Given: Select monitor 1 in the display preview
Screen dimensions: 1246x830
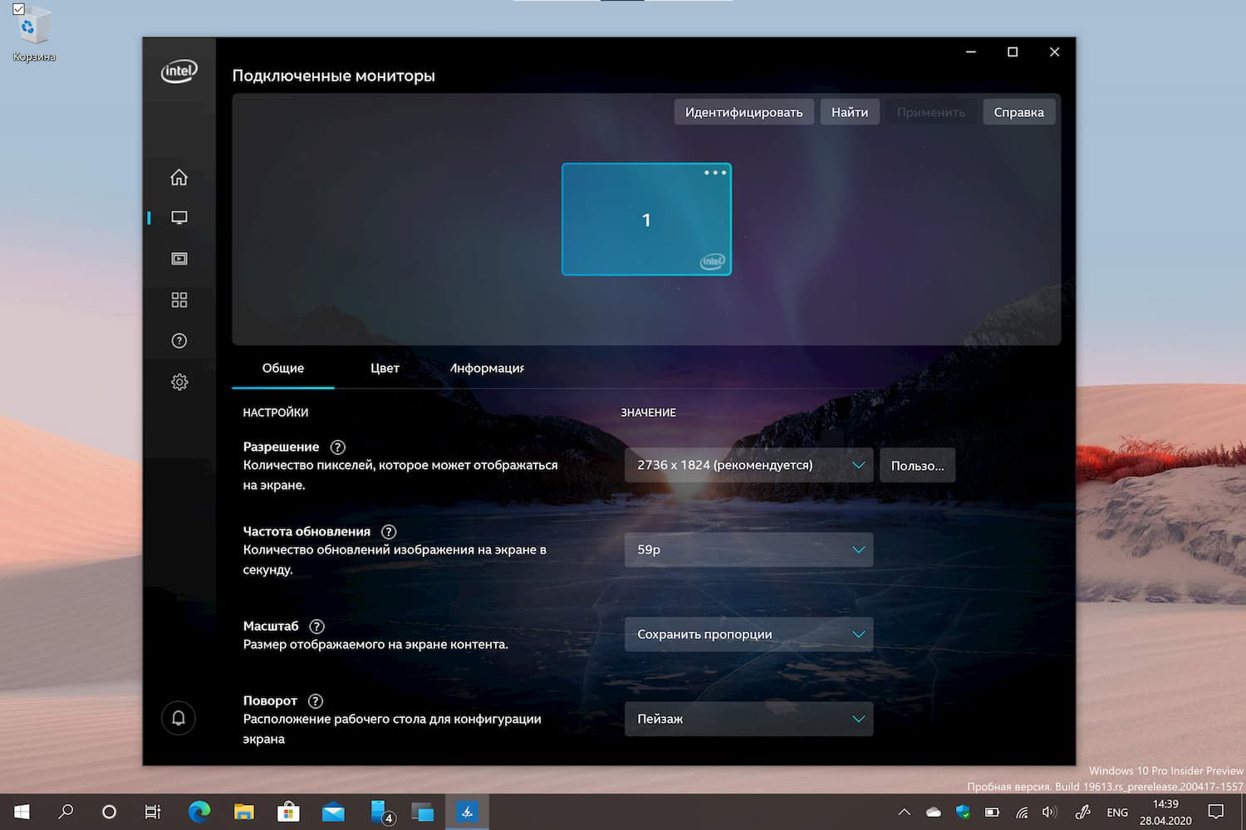Looking at the screenshot, I should click(646, 219).
